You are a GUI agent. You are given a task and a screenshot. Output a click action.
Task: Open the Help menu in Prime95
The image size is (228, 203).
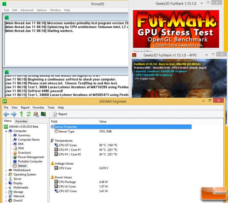pos(67,10)
